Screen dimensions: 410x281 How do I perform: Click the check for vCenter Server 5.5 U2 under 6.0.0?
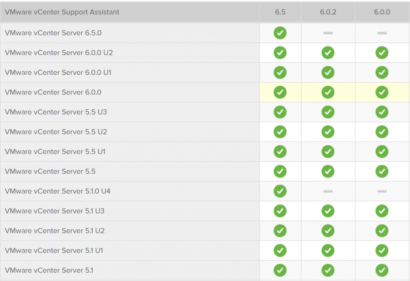(382, 132)
